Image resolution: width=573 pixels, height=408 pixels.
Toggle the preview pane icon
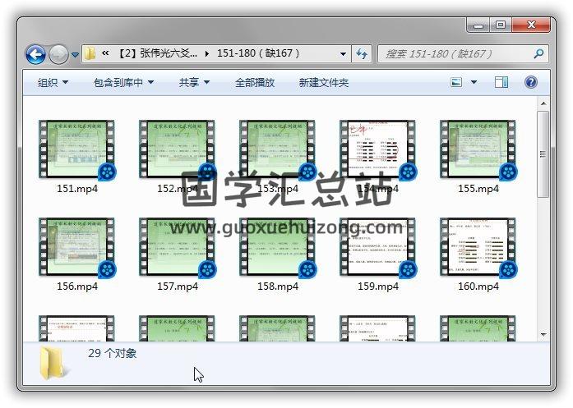pos(501,82)
